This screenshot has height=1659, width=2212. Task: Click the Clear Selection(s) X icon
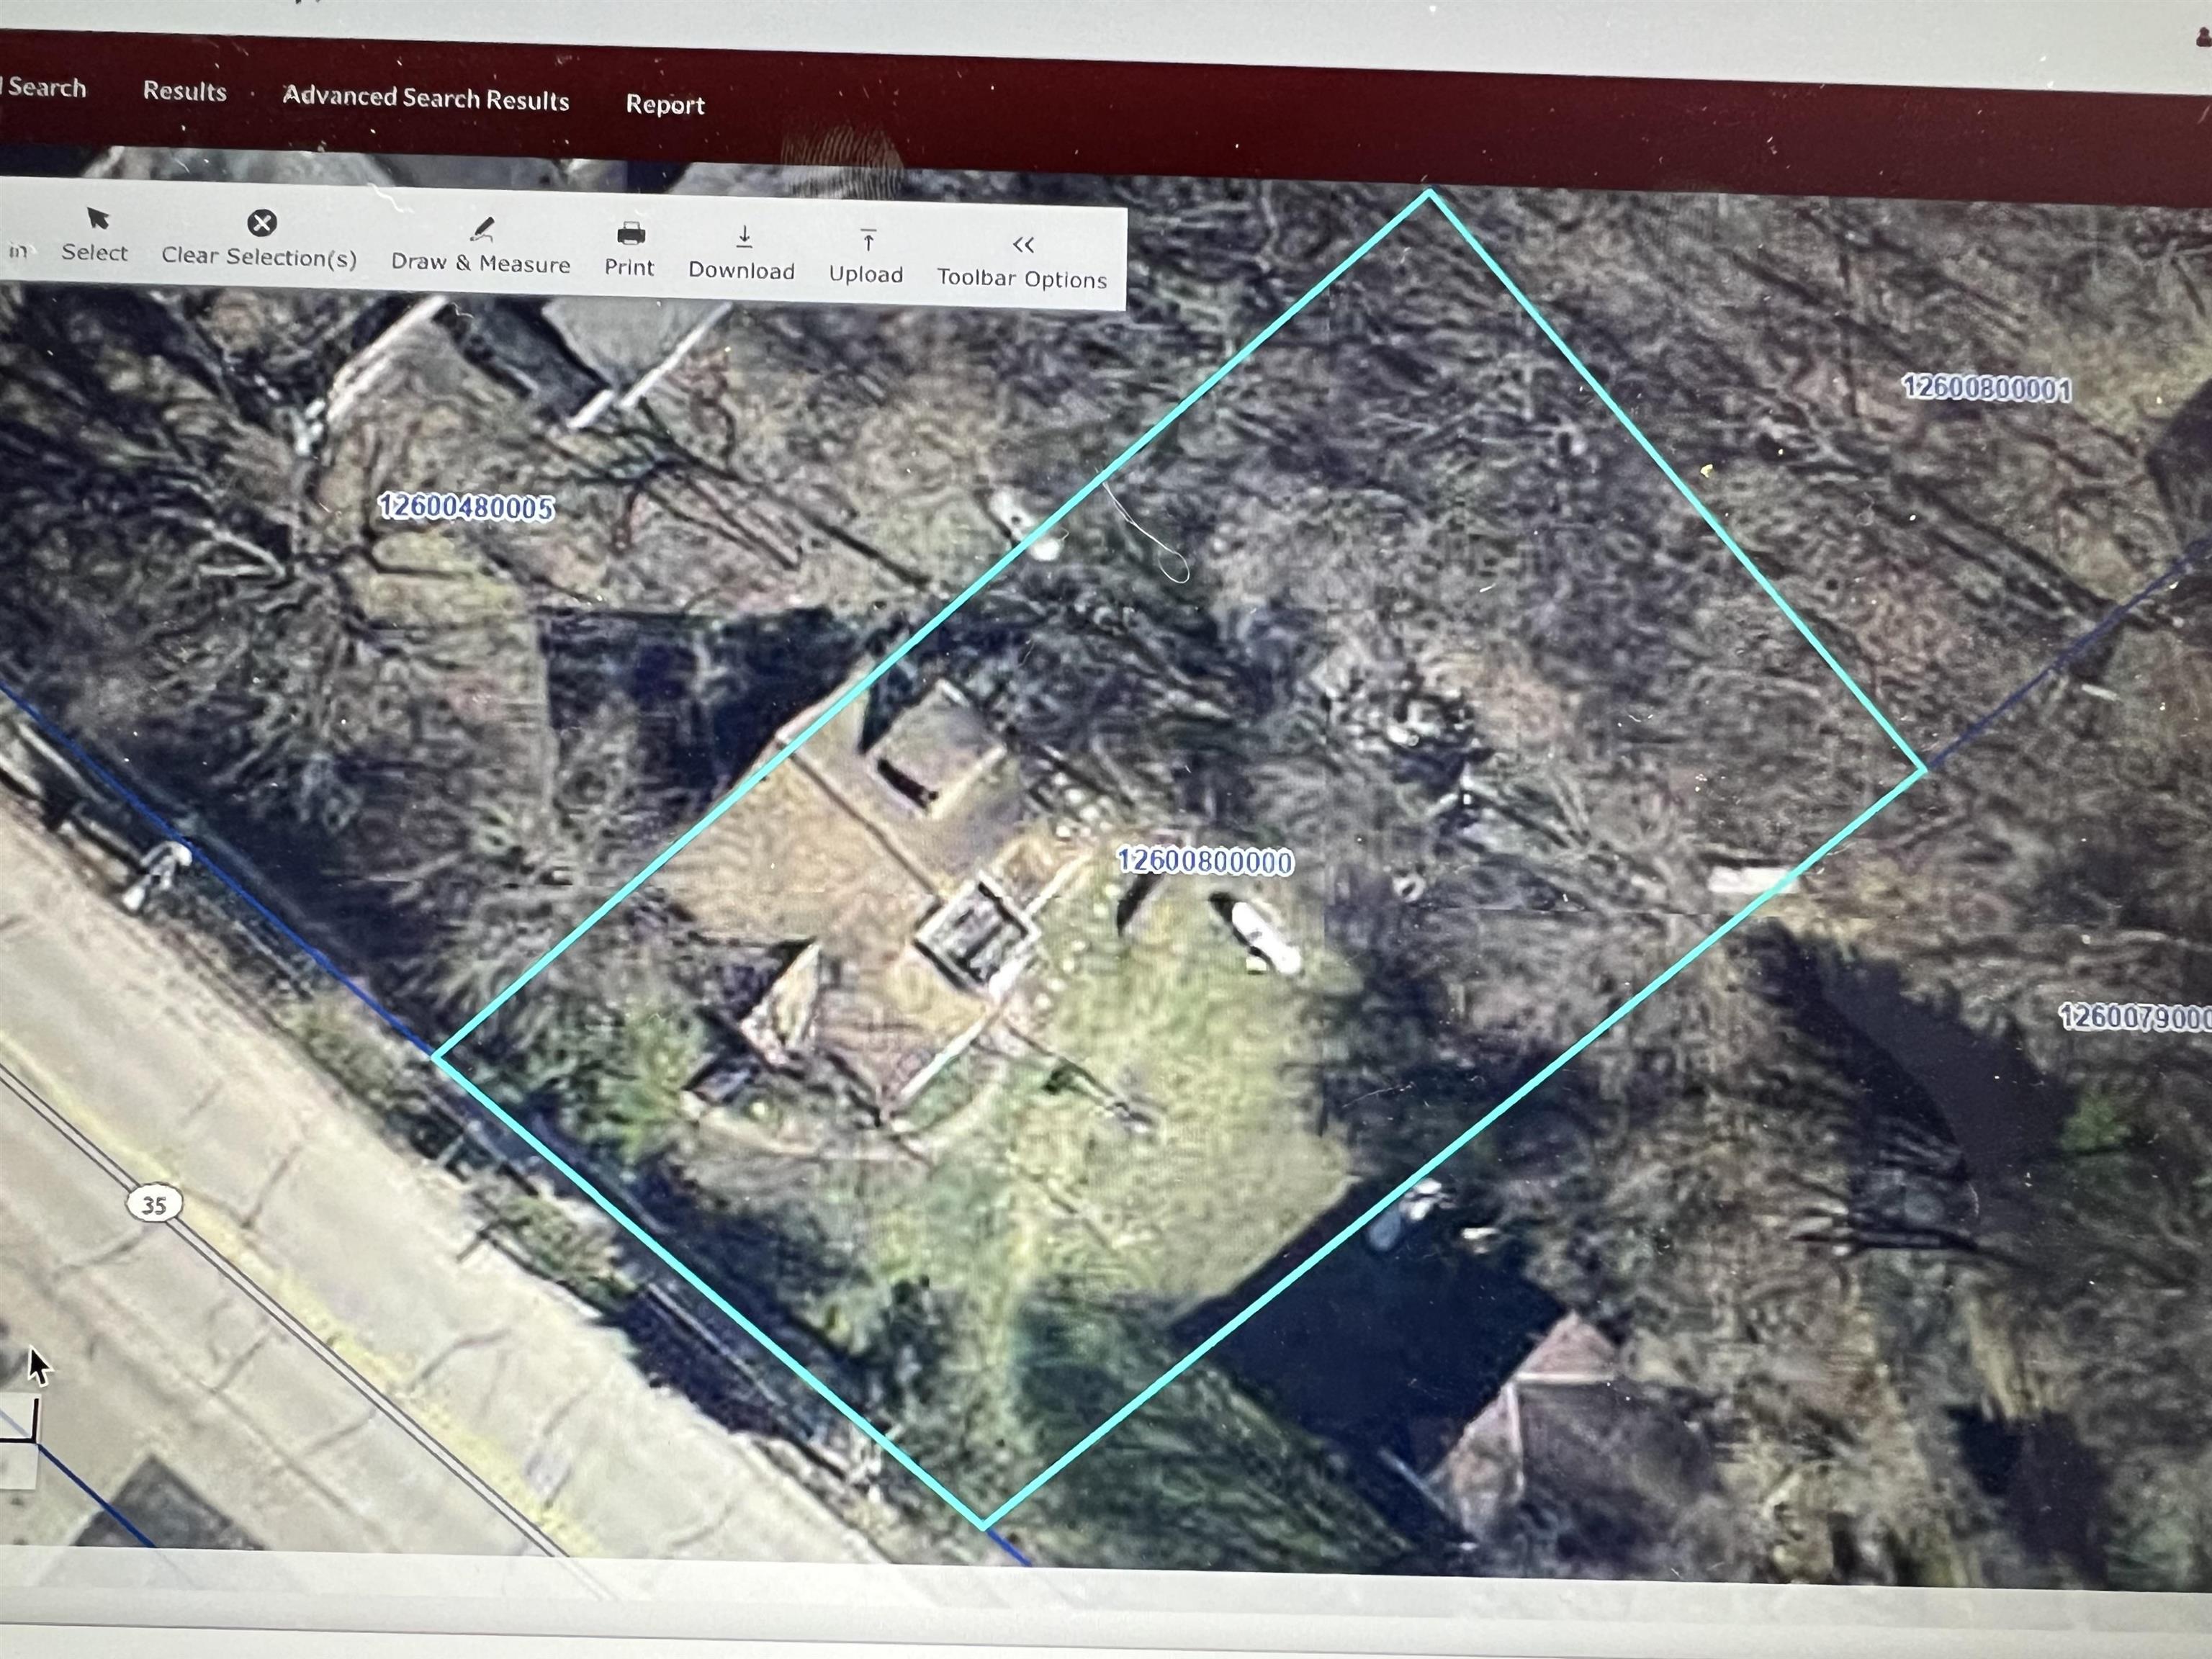point(262,223)
